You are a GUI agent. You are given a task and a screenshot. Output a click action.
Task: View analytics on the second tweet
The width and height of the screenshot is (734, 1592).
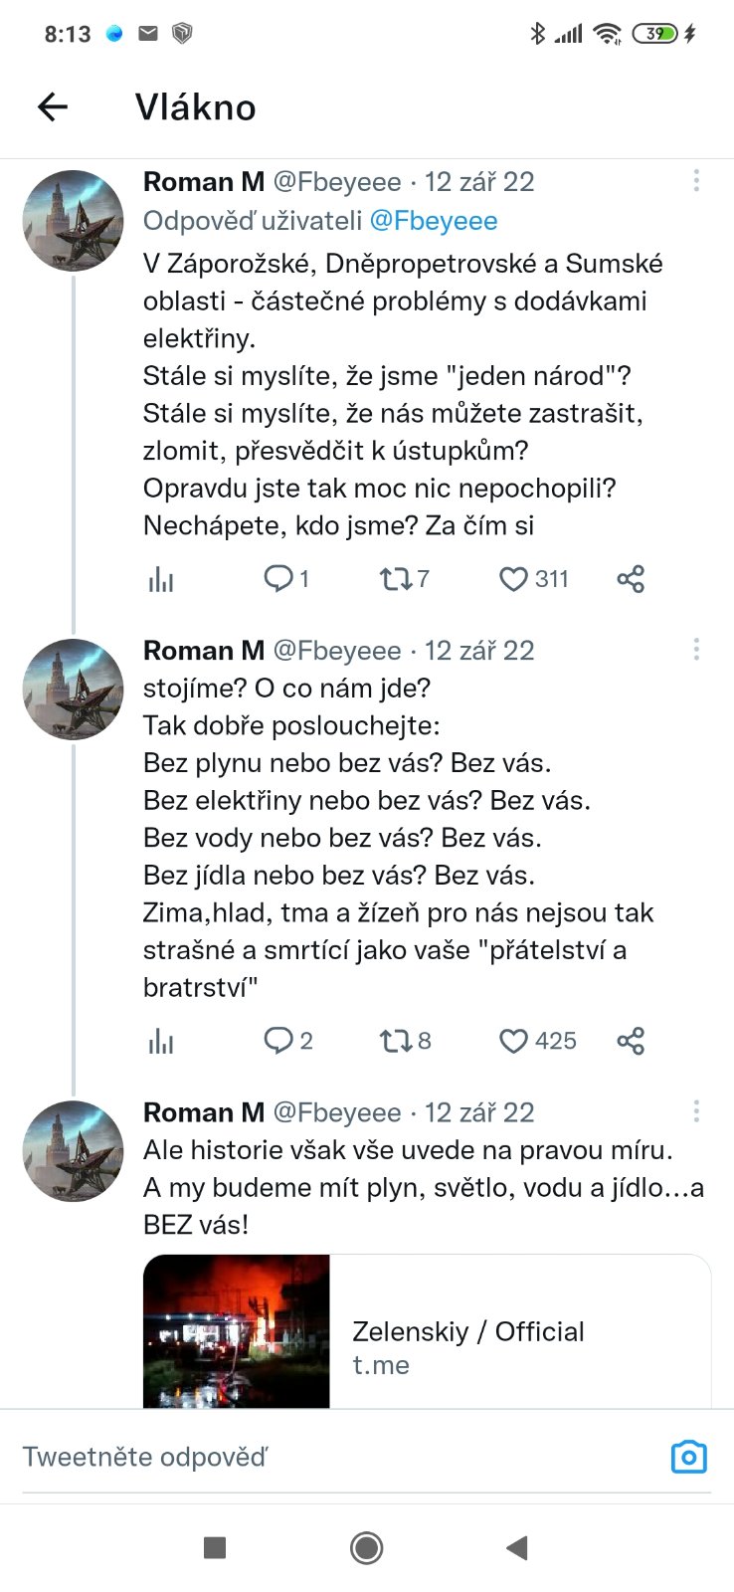click(160, 1042)
